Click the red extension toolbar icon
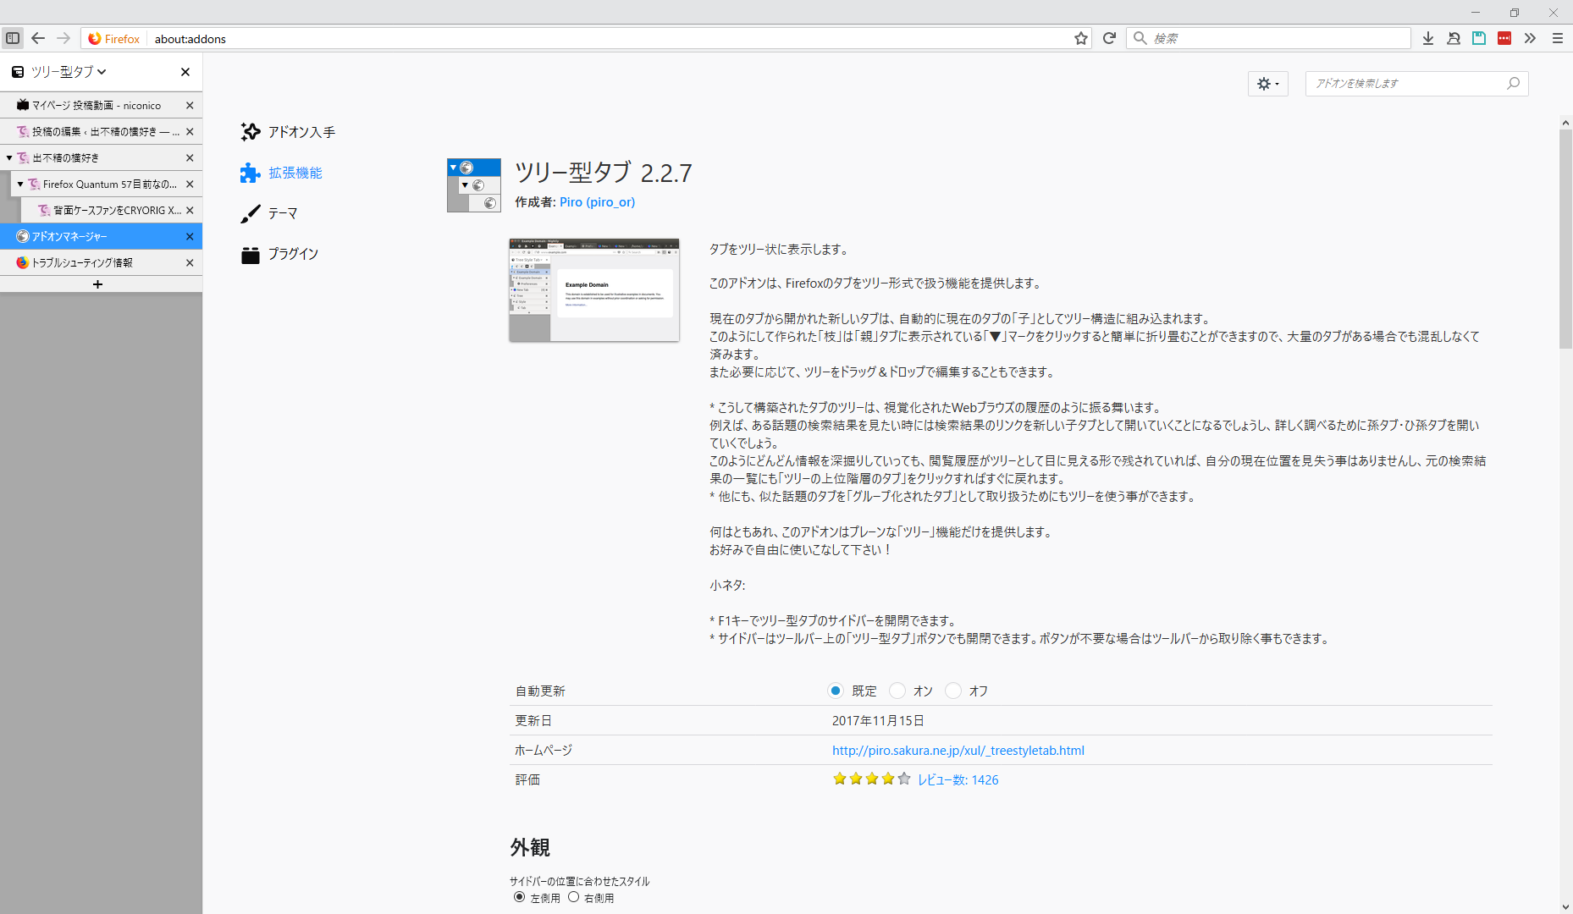 pyautogui.click(x=1504, y=38)
